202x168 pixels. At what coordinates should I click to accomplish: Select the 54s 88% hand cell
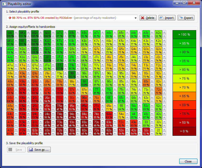click(134, 107)
